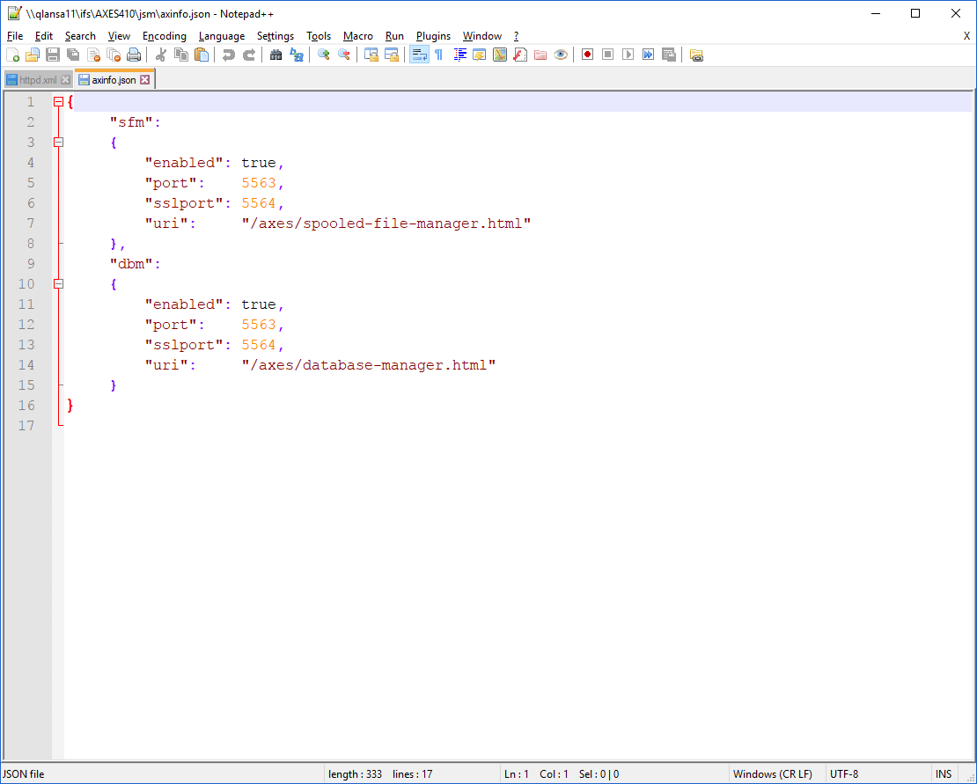The image size is (977, 784).
Task: Close the axinfo.json tab
Action: click(143, 78)
